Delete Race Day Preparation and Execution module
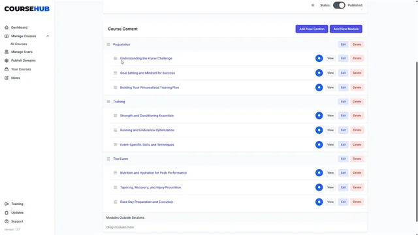Viewport: 418px width, 235px height. point(357,202)
